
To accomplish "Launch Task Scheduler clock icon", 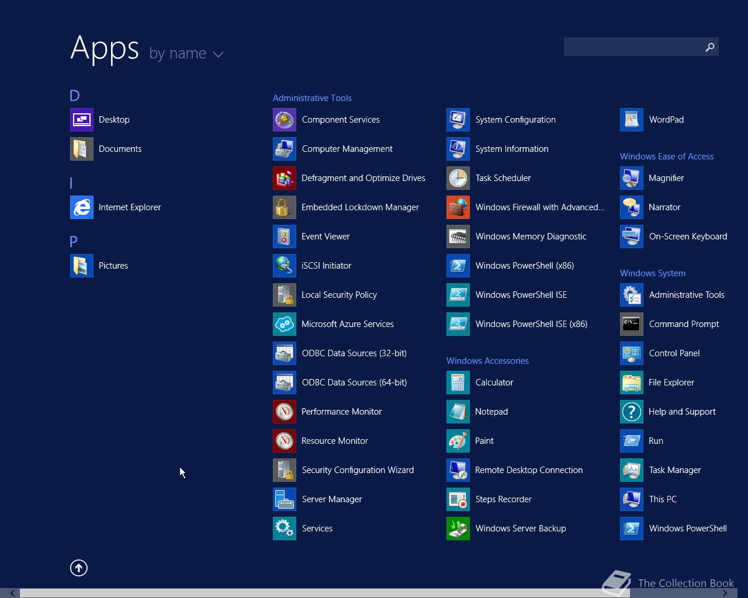I will tap(458, 178).
